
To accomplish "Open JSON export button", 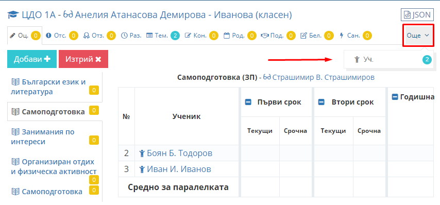I will tap(417, 15).
